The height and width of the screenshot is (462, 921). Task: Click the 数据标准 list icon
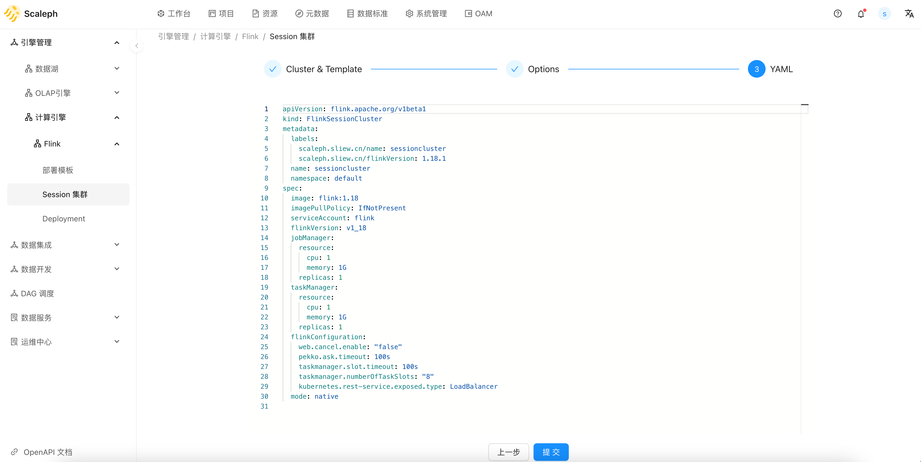click(x=350, y=13)
